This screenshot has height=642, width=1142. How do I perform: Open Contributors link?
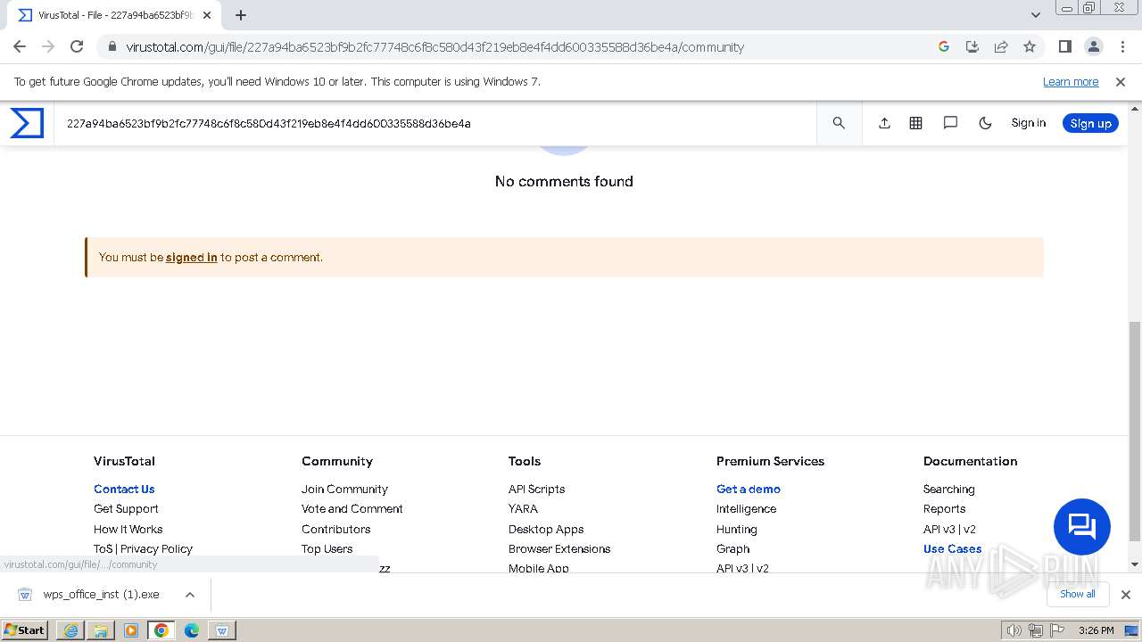335,529
